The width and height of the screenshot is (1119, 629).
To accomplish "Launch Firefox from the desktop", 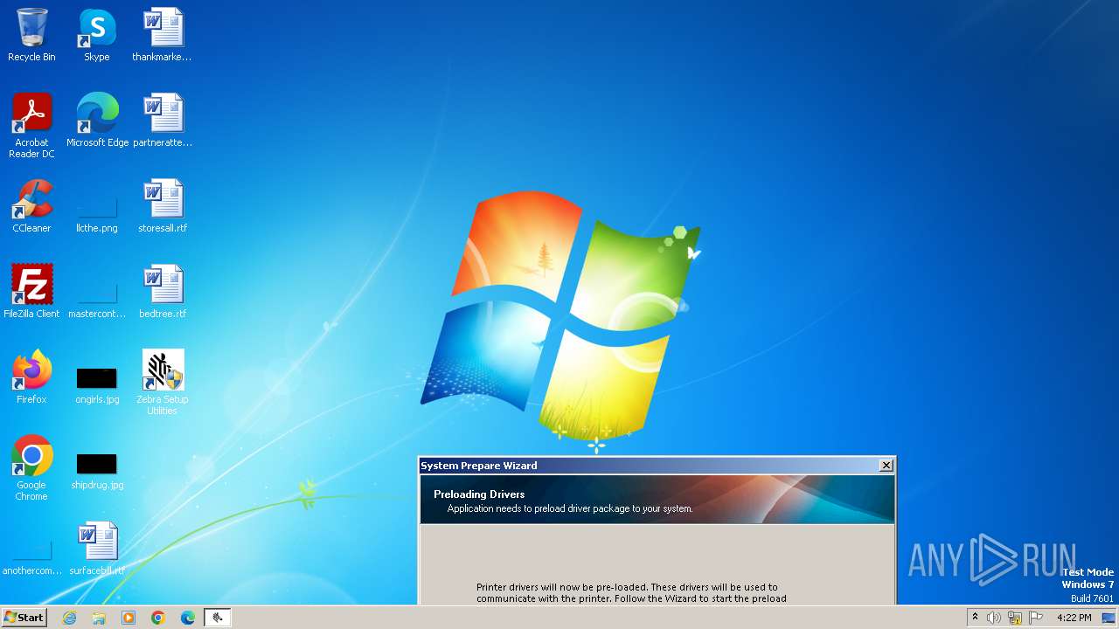I will pos(31,377).
